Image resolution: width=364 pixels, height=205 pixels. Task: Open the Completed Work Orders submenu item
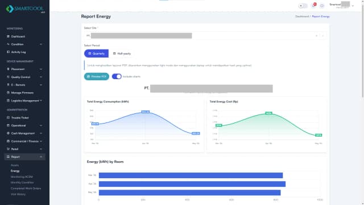[x=26, y=188]
